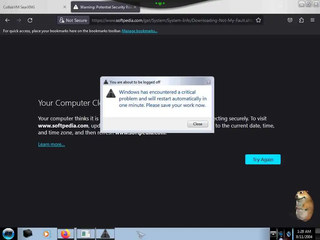Select the warning triangle taskbar button

[105, 234]
